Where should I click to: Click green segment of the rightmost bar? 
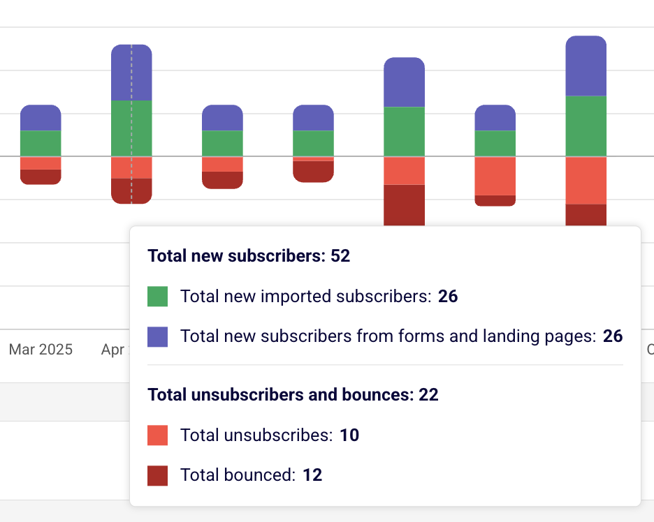pos(586,126)
